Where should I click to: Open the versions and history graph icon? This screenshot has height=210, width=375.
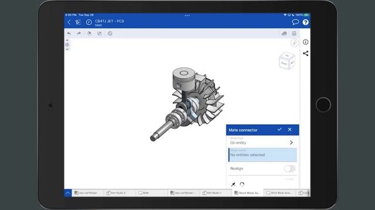[x=78, y=22]
